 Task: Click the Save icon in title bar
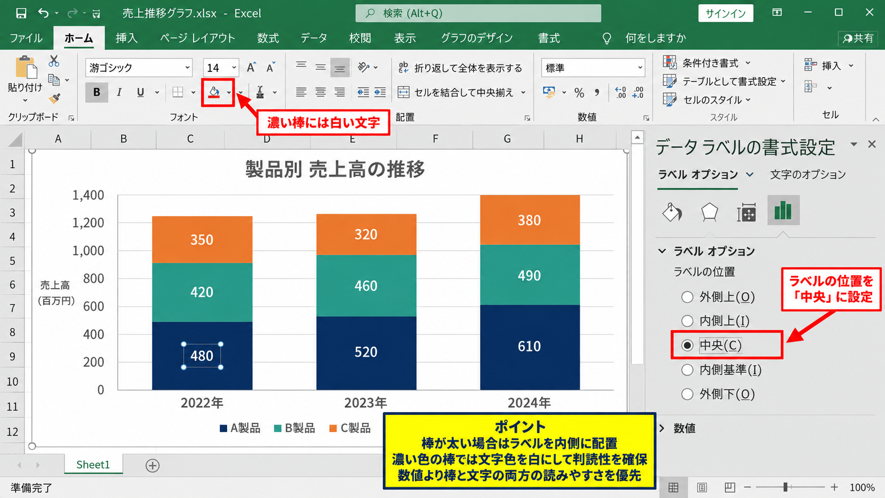click(x=21, y=13)
